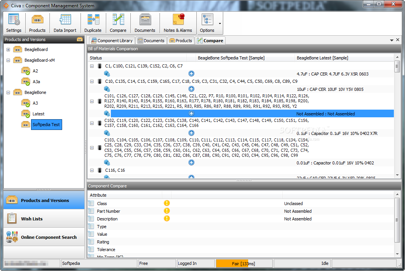Click warning icon on Description row
This screenshot has height=271, width=405.
(x=167, y=218)
